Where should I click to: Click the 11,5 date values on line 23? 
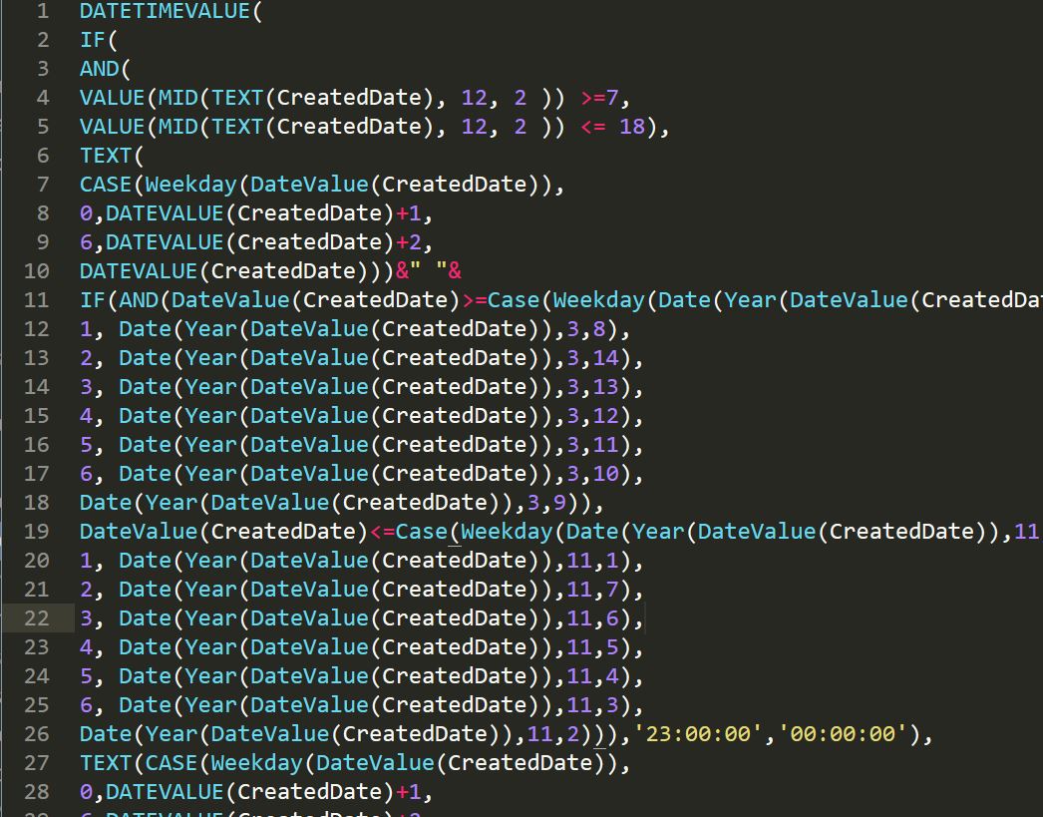tap(593, 647)
